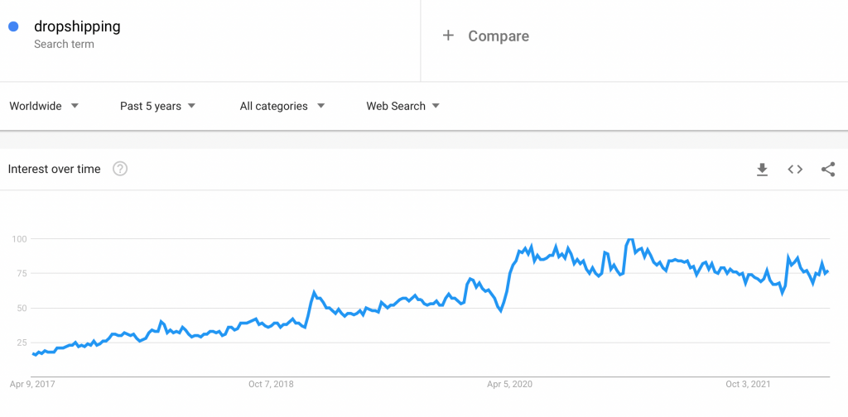Open the embed code icon
The image size is (848, 417).
795,170
